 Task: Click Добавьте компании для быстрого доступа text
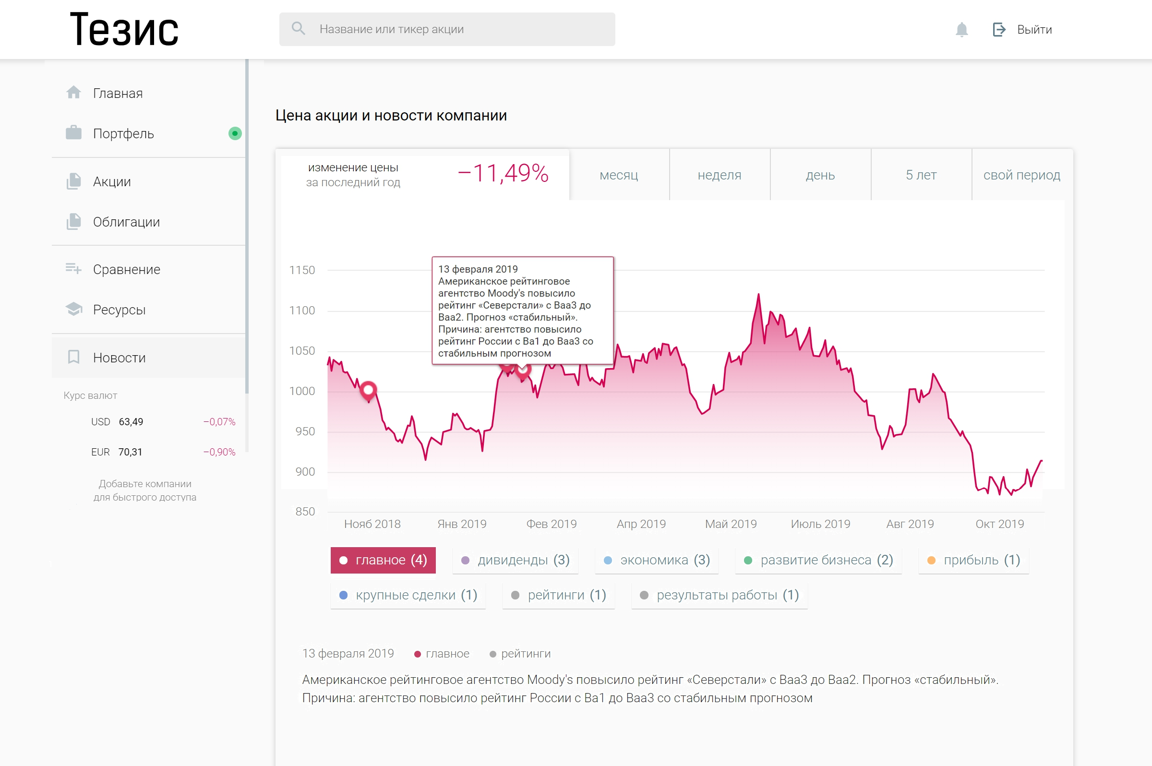[x=145, y=491]
